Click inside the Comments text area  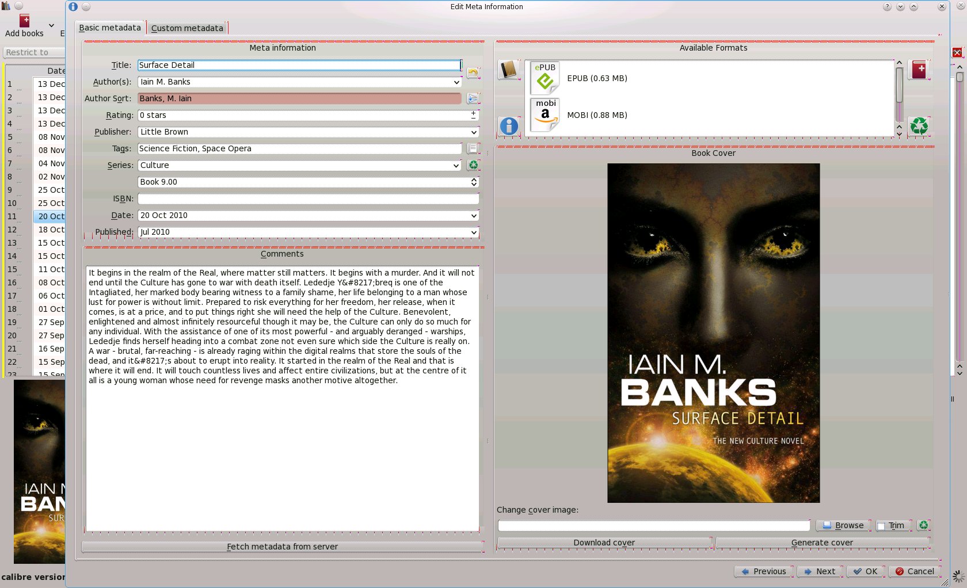click(x=282, y=398)
